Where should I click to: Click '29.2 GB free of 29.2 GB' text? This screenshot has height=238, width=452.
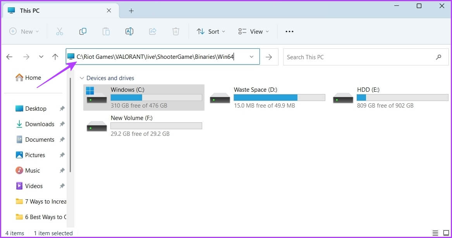[140, 134]
